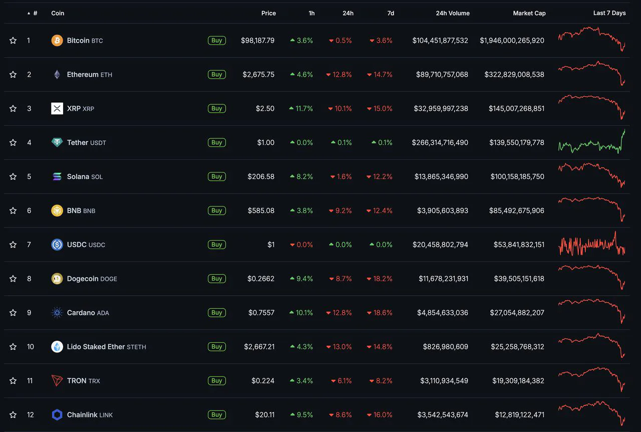The height and width of the screenshot is (432, 641).
Task: Click Cardano's 7d change 18.6%
Action: click(380, 313)
